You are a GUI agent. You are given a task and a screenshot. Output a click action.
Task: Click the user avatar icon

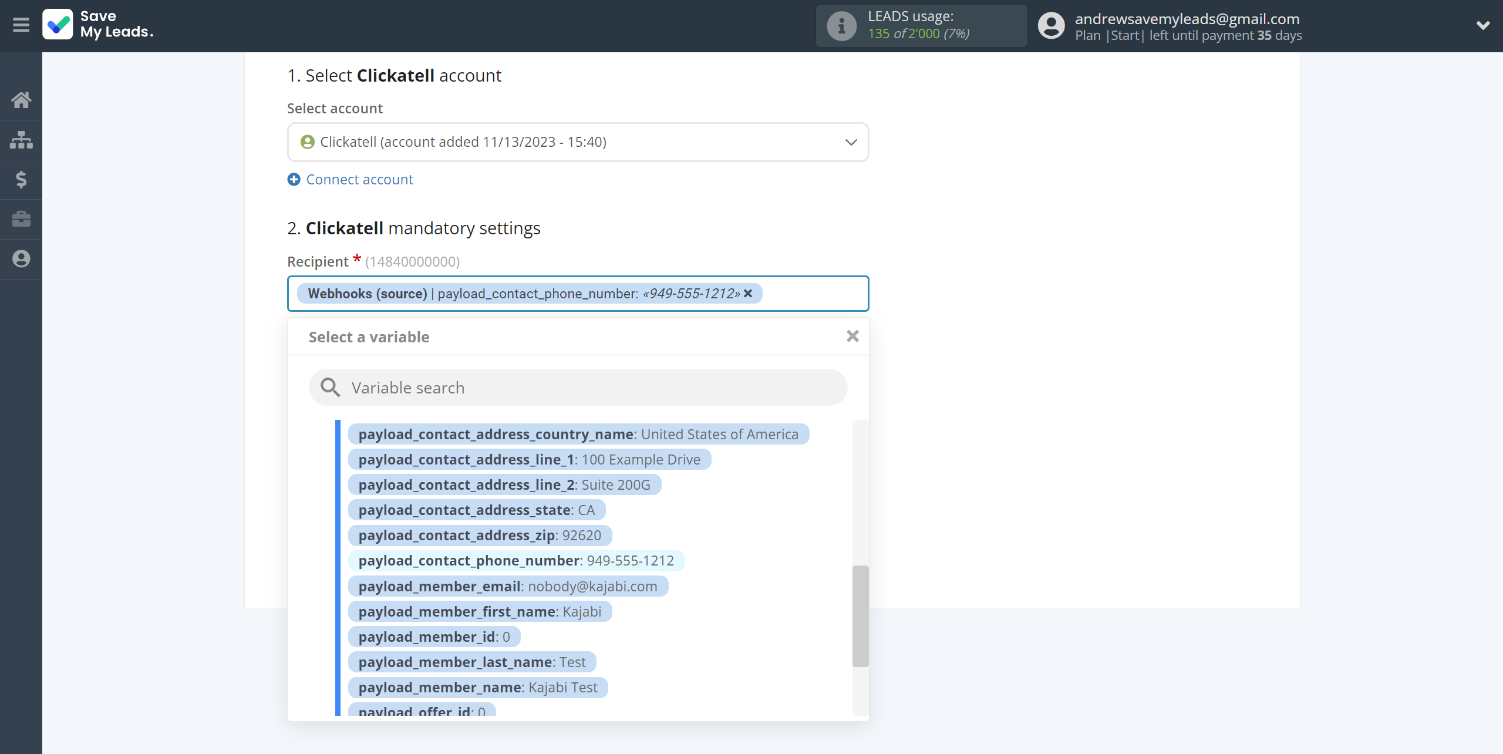(1051, 26)
